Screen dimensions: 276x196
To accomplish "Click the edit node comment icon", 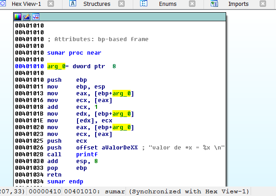I will coord(27,17).
